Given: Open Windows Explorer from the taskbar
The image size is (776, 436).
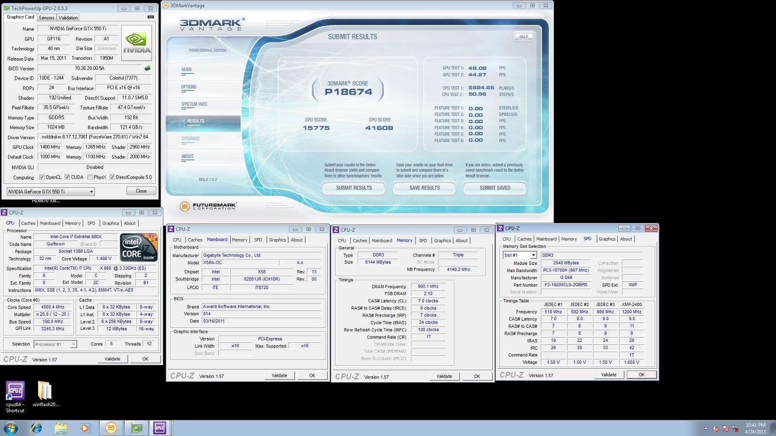Looking at the screenshot, I should pyautogui.click(x=61, y=428).
